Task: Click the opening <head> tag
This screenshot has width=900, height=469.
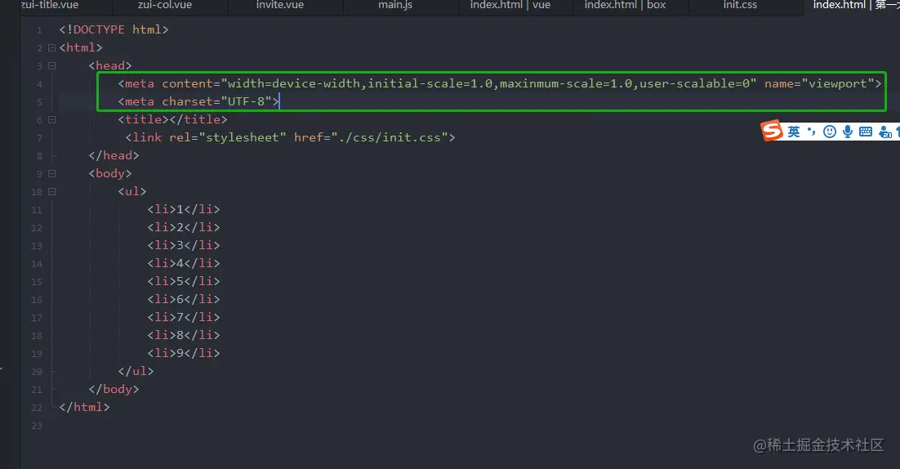Action: click(110, 65)
